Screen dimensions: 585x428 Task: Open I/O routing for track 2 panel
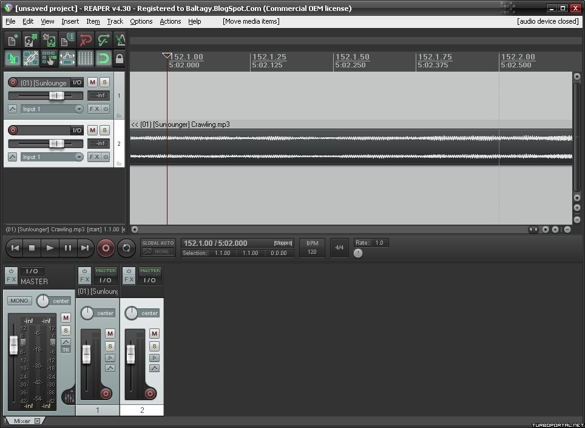pos(77,130)
